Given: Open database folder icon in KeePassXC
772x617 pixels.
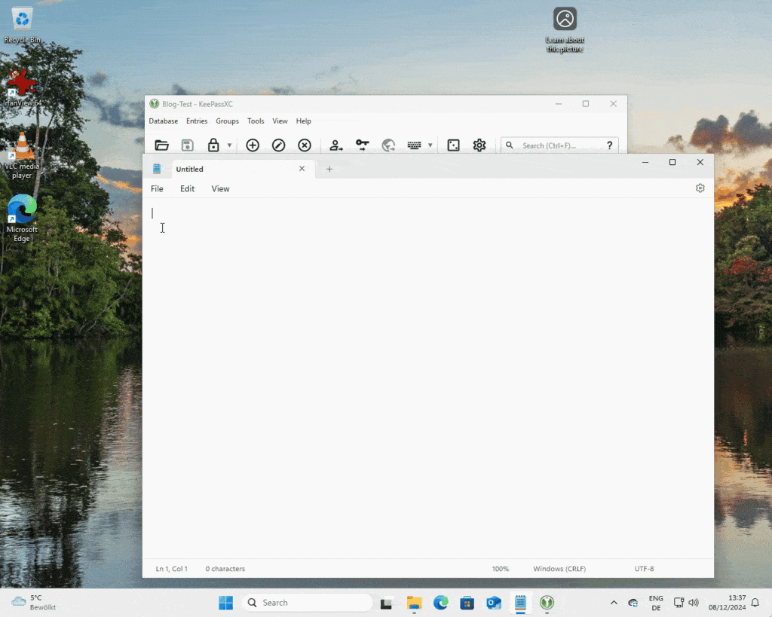Looking at the screenshot, I should pos(161,145).
